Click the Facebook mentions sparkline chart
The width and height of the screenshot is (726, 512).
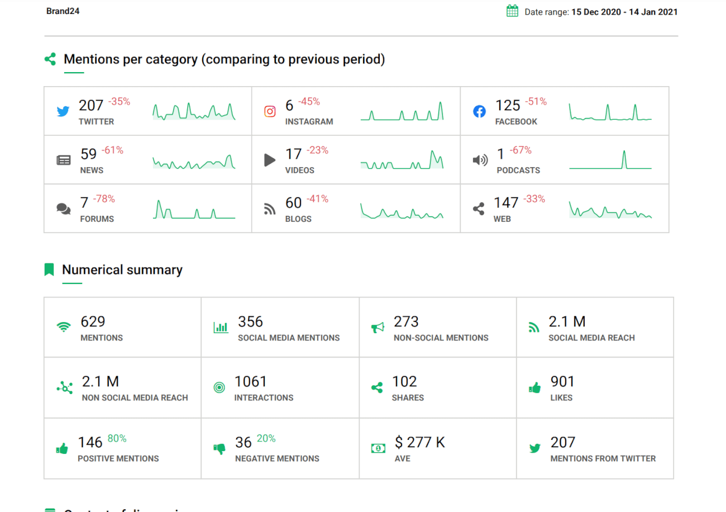click(610, 111)
